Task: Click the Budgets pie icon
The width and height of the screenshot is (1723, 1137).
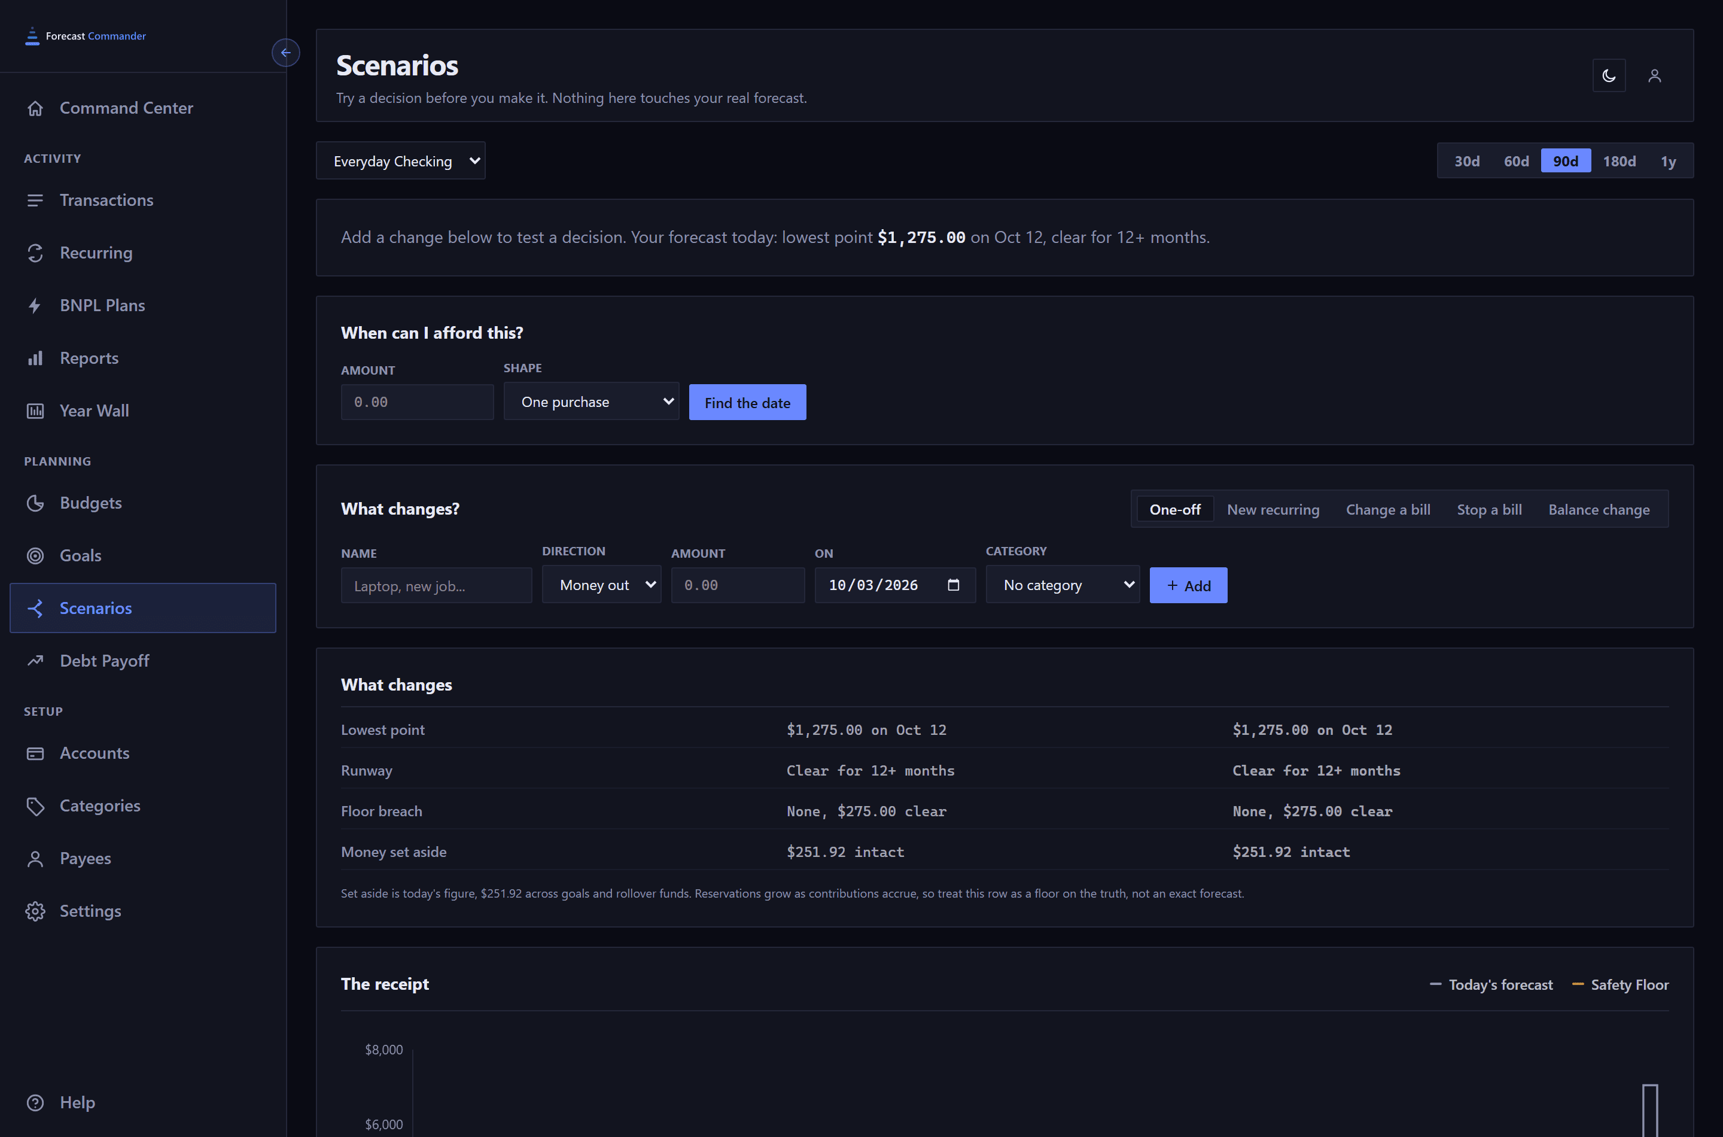Action: click(x=35, y=503)
